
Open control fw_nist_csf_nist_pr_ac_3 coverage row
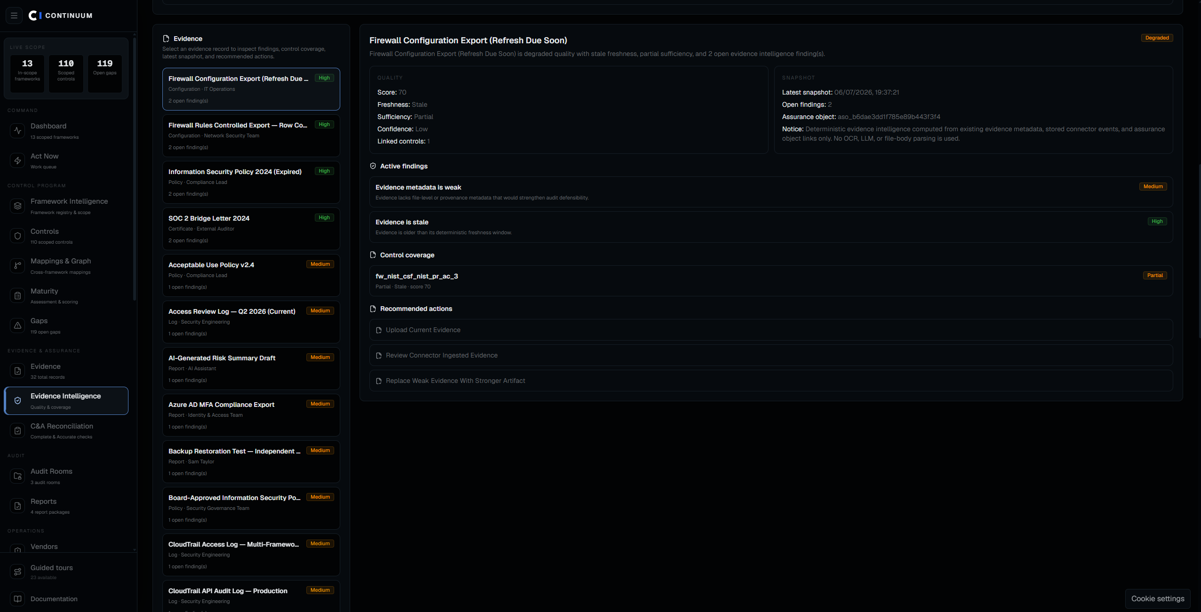click(771, 281)
